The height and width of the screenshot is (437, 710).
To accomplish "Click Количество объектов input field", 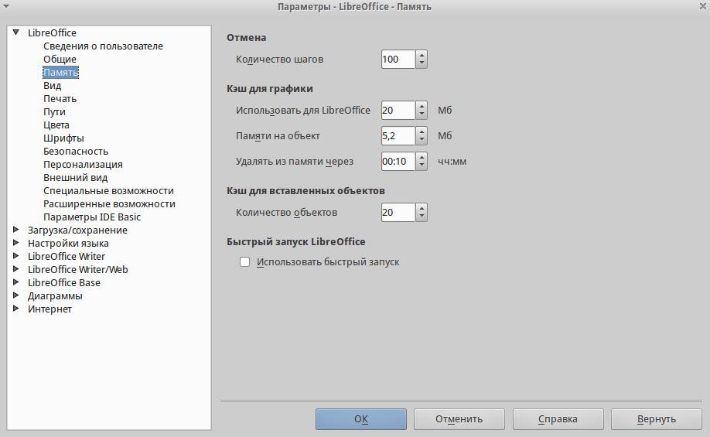I will [398, 213].
